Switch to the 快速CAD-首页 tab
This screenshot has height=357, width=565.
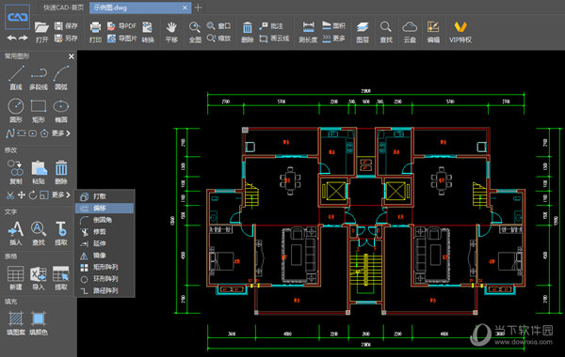(63, 8)
